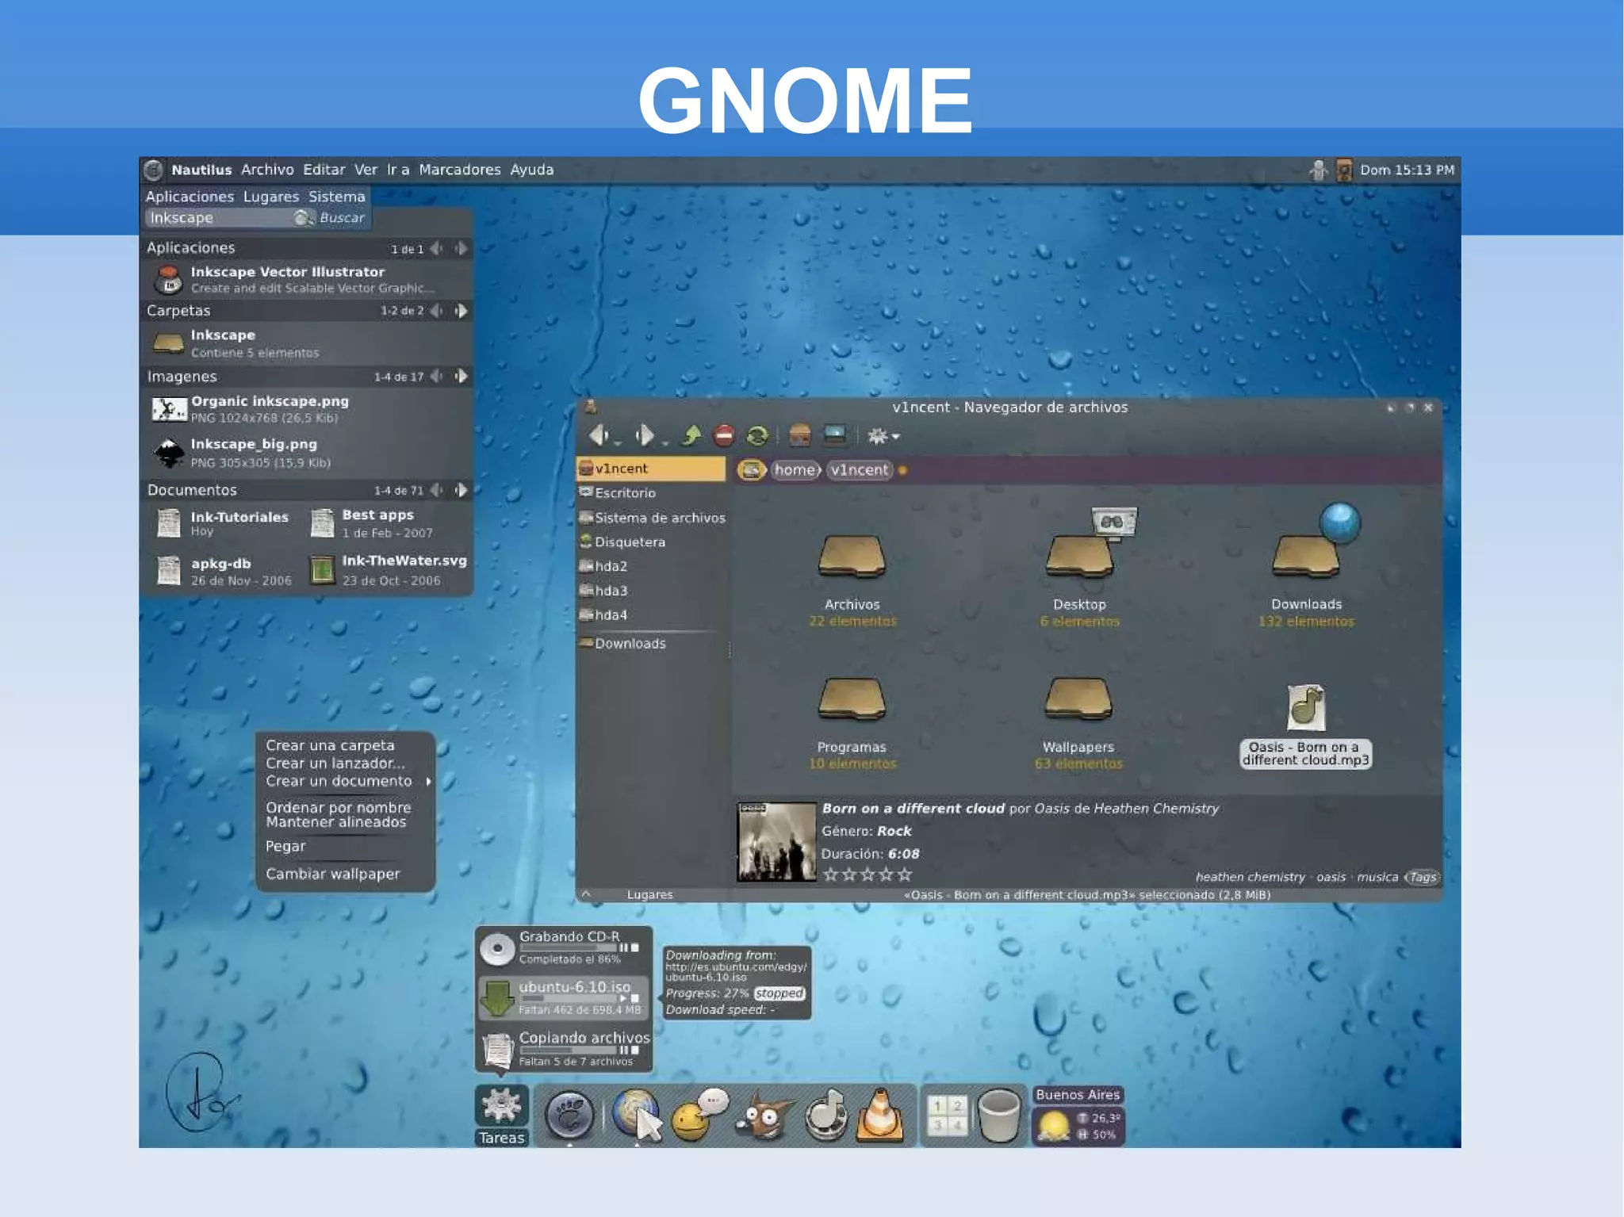Screen dimensions: 1624x1217
Task: Click the ubuntu-6.10.iso download task
Action: pos(564,997)
